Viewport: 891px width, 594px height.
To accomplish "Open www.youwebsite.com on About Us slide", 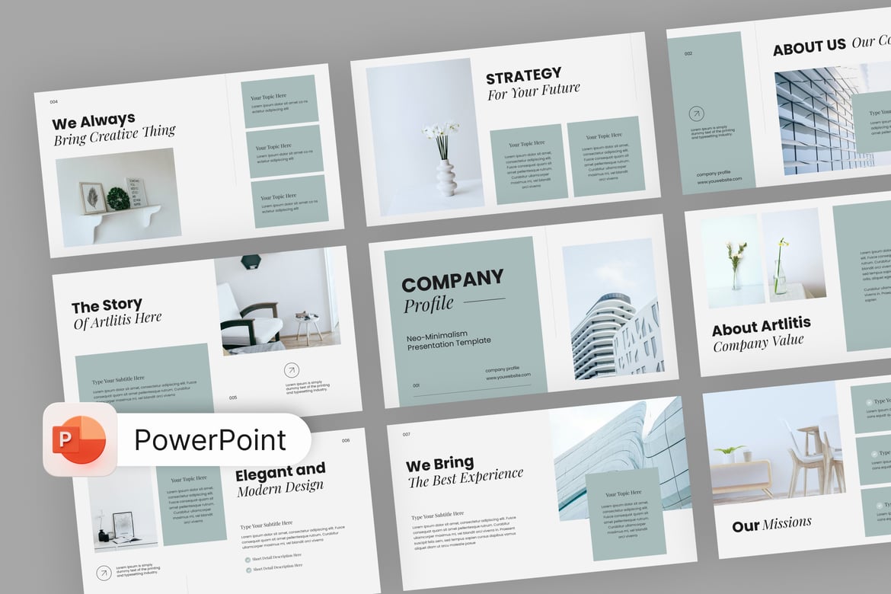I will [x=720, y=180].
